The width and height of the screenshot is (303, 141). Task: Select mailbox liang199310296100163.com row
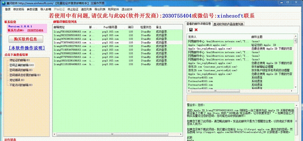[118, 61]
